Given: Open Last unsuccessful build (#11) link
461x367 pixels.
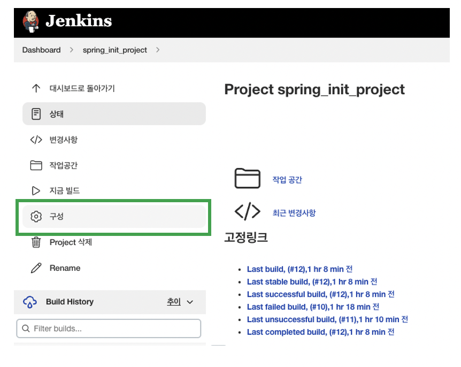Looking at the screenshot, I should click(x=327, y=319).
